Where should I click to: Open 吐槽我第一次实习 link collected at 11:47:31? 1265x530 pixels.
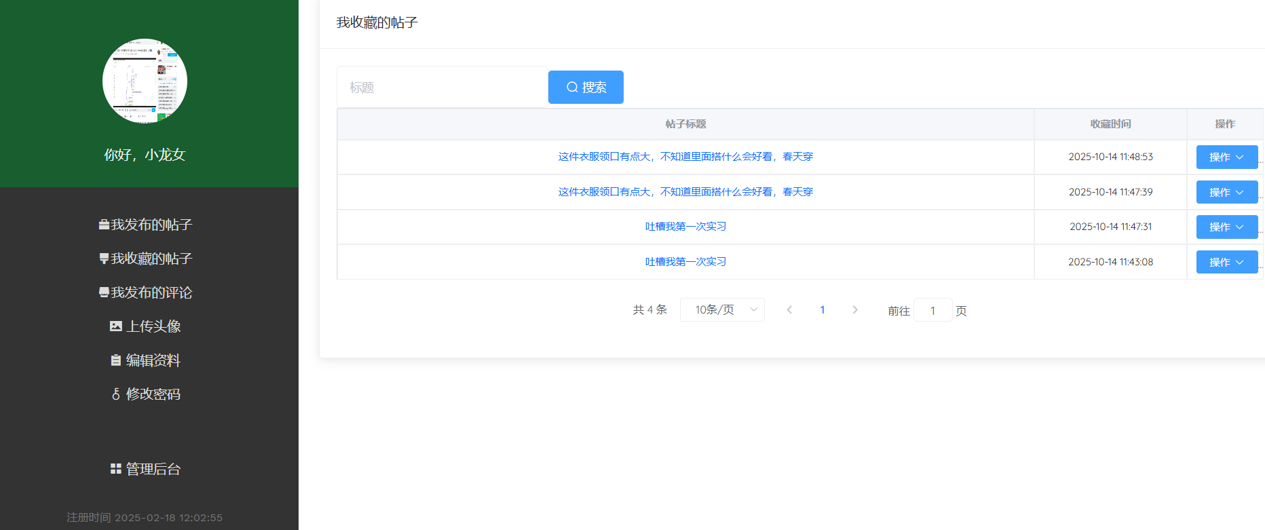(685, 227)
